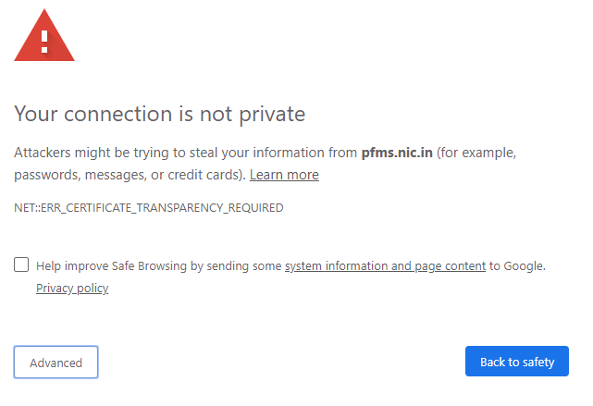Click the bold pfms.nic.in domain name

point(397,153)
